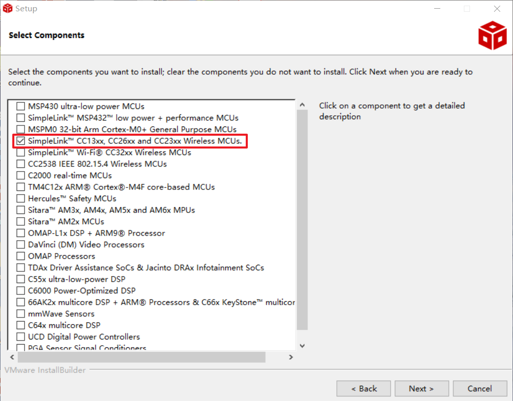This screenshot has width=513, height=401.
Task: Click the left arrow on the horizontal scrollbar
Action: [11, 357]
